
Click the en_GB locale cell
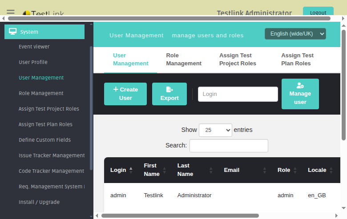tap(317, 195)
